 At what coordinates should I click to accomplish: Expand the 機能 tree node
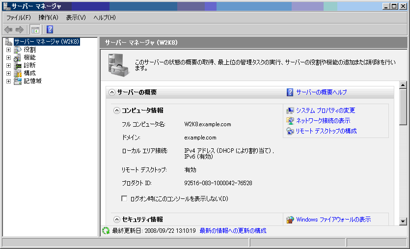tap(9, 57)
